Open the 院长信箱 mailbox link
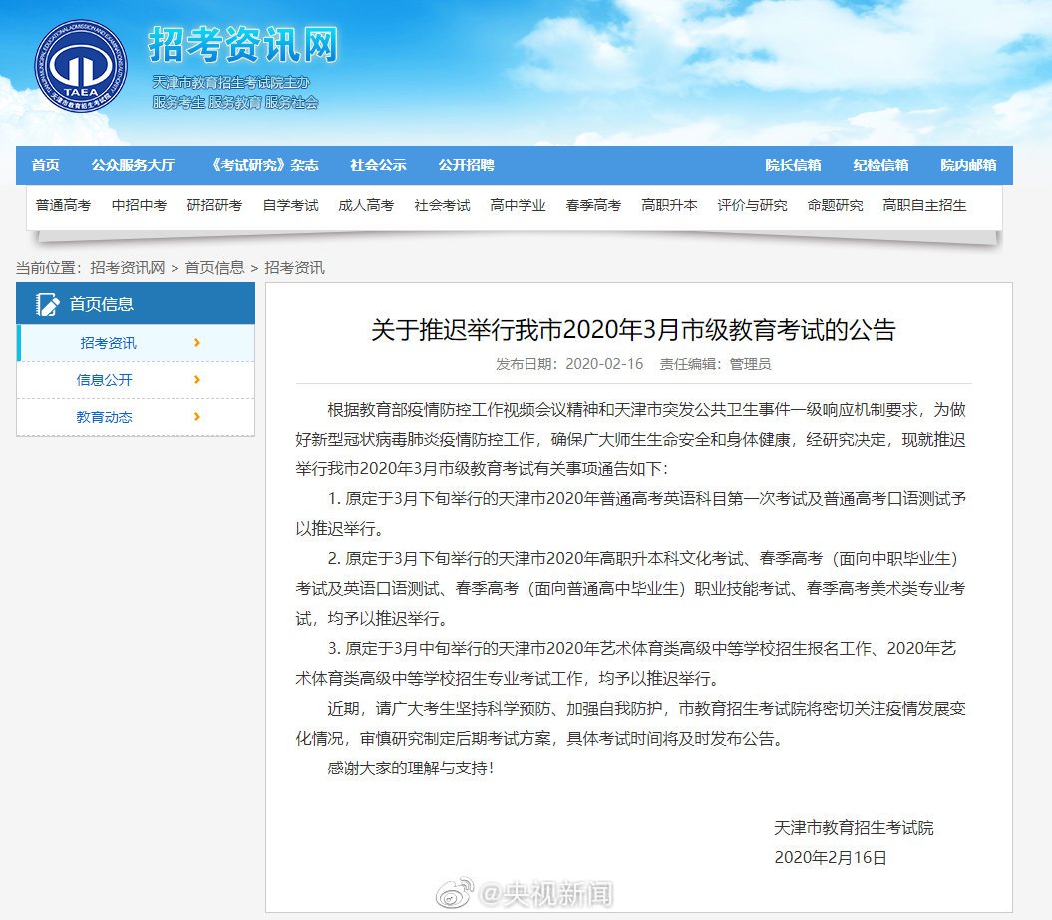 [793, 165]
